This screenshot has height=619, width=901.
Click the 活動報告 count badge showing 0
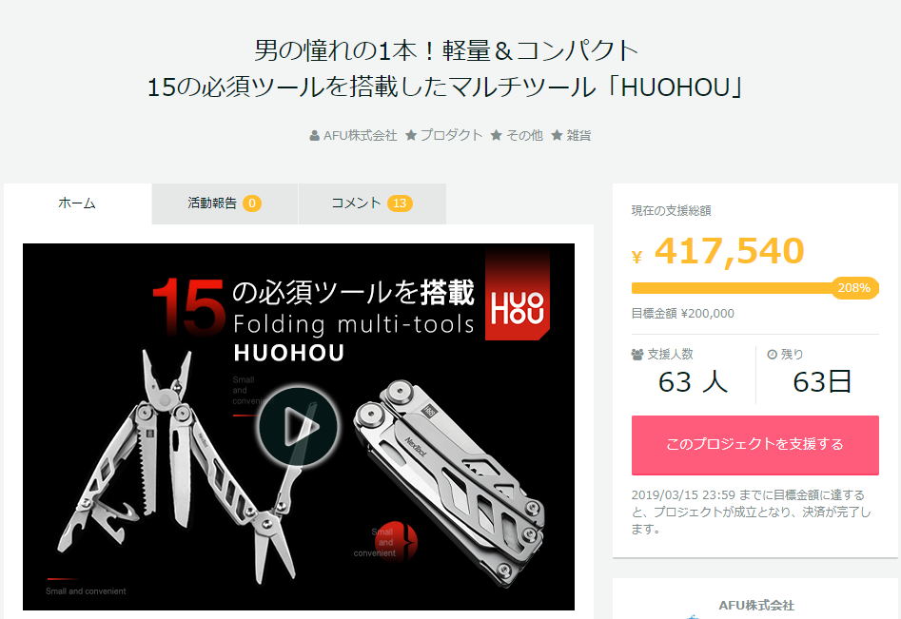(252, 203)
